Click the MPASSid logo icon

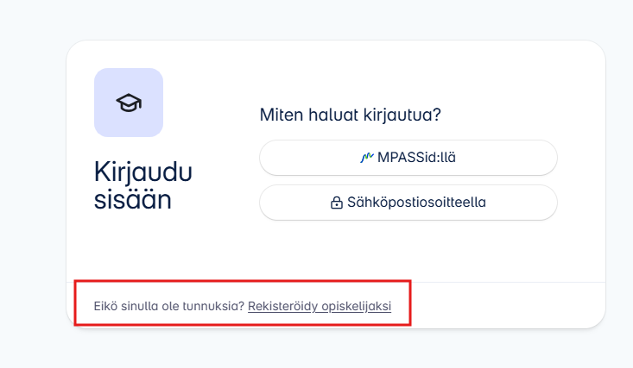coord(367,158)
